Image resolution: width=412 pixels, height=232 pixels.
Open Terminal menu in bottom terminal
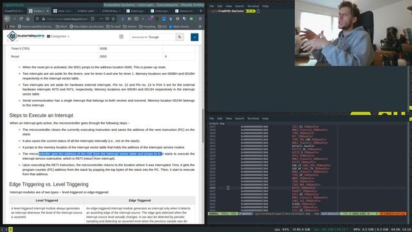(253, 119)
